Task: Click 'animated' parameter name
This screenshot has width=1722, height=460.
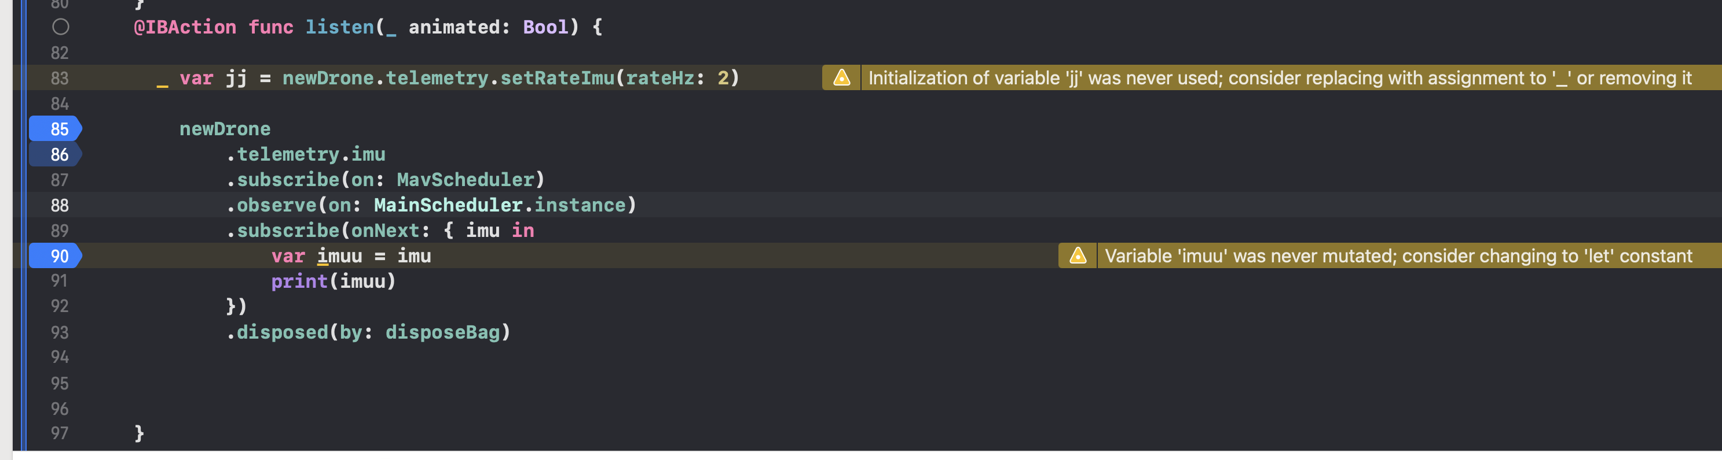Action: pos(454,27)
